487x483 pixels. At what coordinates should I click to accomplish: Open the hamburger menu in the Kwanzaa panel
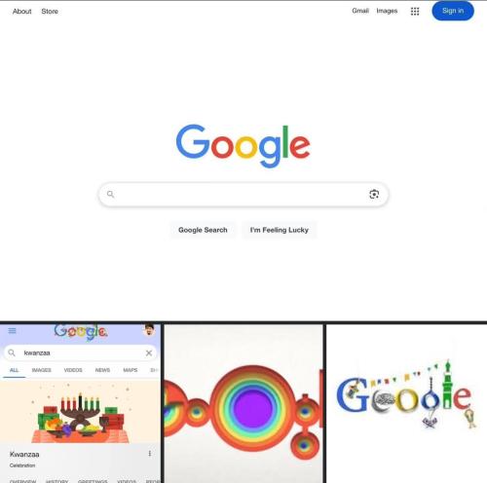pos(12,331)
